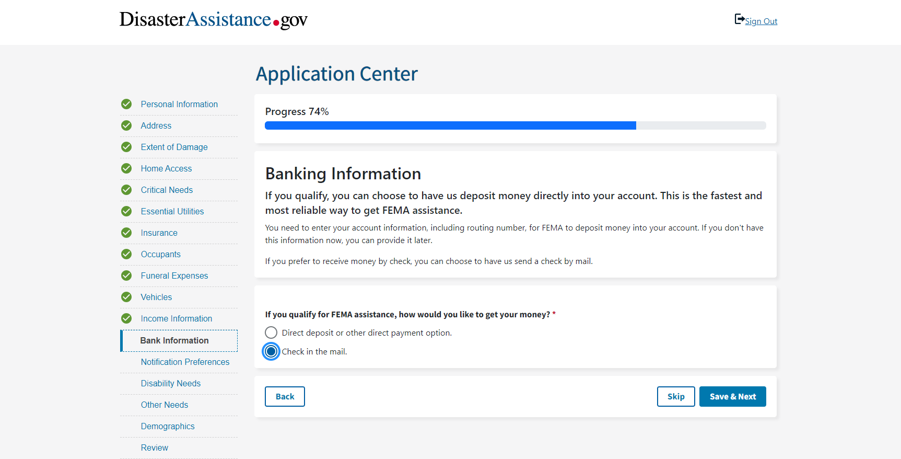Navigate to the Demographics section
The width and height of the screenshot is (901, 459).
tap(167, 426)
